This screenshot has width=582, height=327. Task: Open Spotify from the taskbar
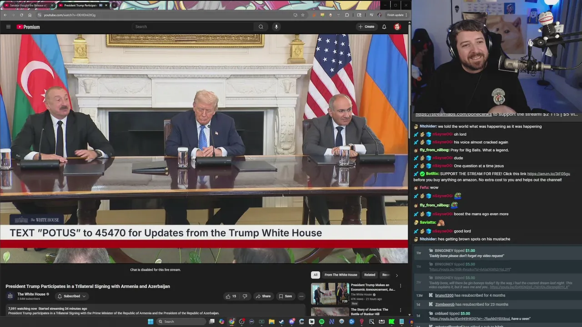coord(321,322)
